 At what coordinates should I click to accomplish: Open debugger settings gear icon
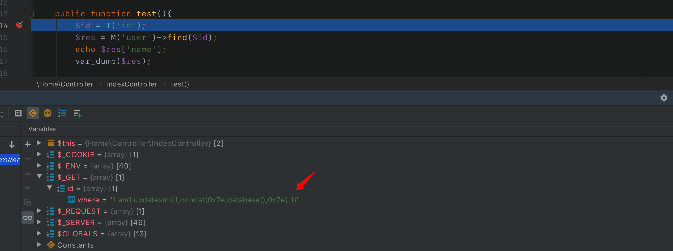click(x=664, y=98)
